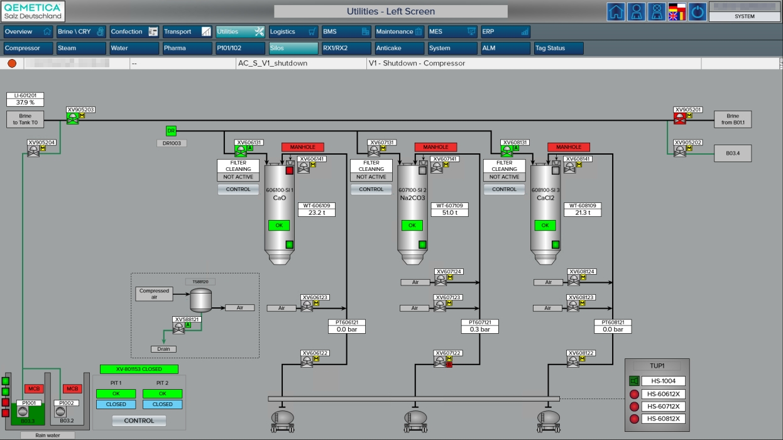Image resolution: width=783 pixels, height=440 pixels.
Task: Click pump P1001 symbol
Action: coord(23,411)
